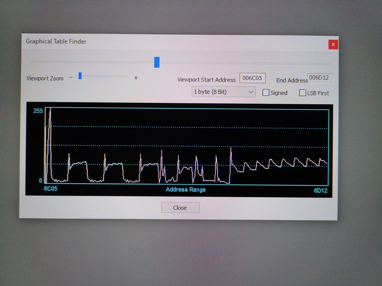
Task: Enable the Signed checkbox
Action: tap(266, 93)
